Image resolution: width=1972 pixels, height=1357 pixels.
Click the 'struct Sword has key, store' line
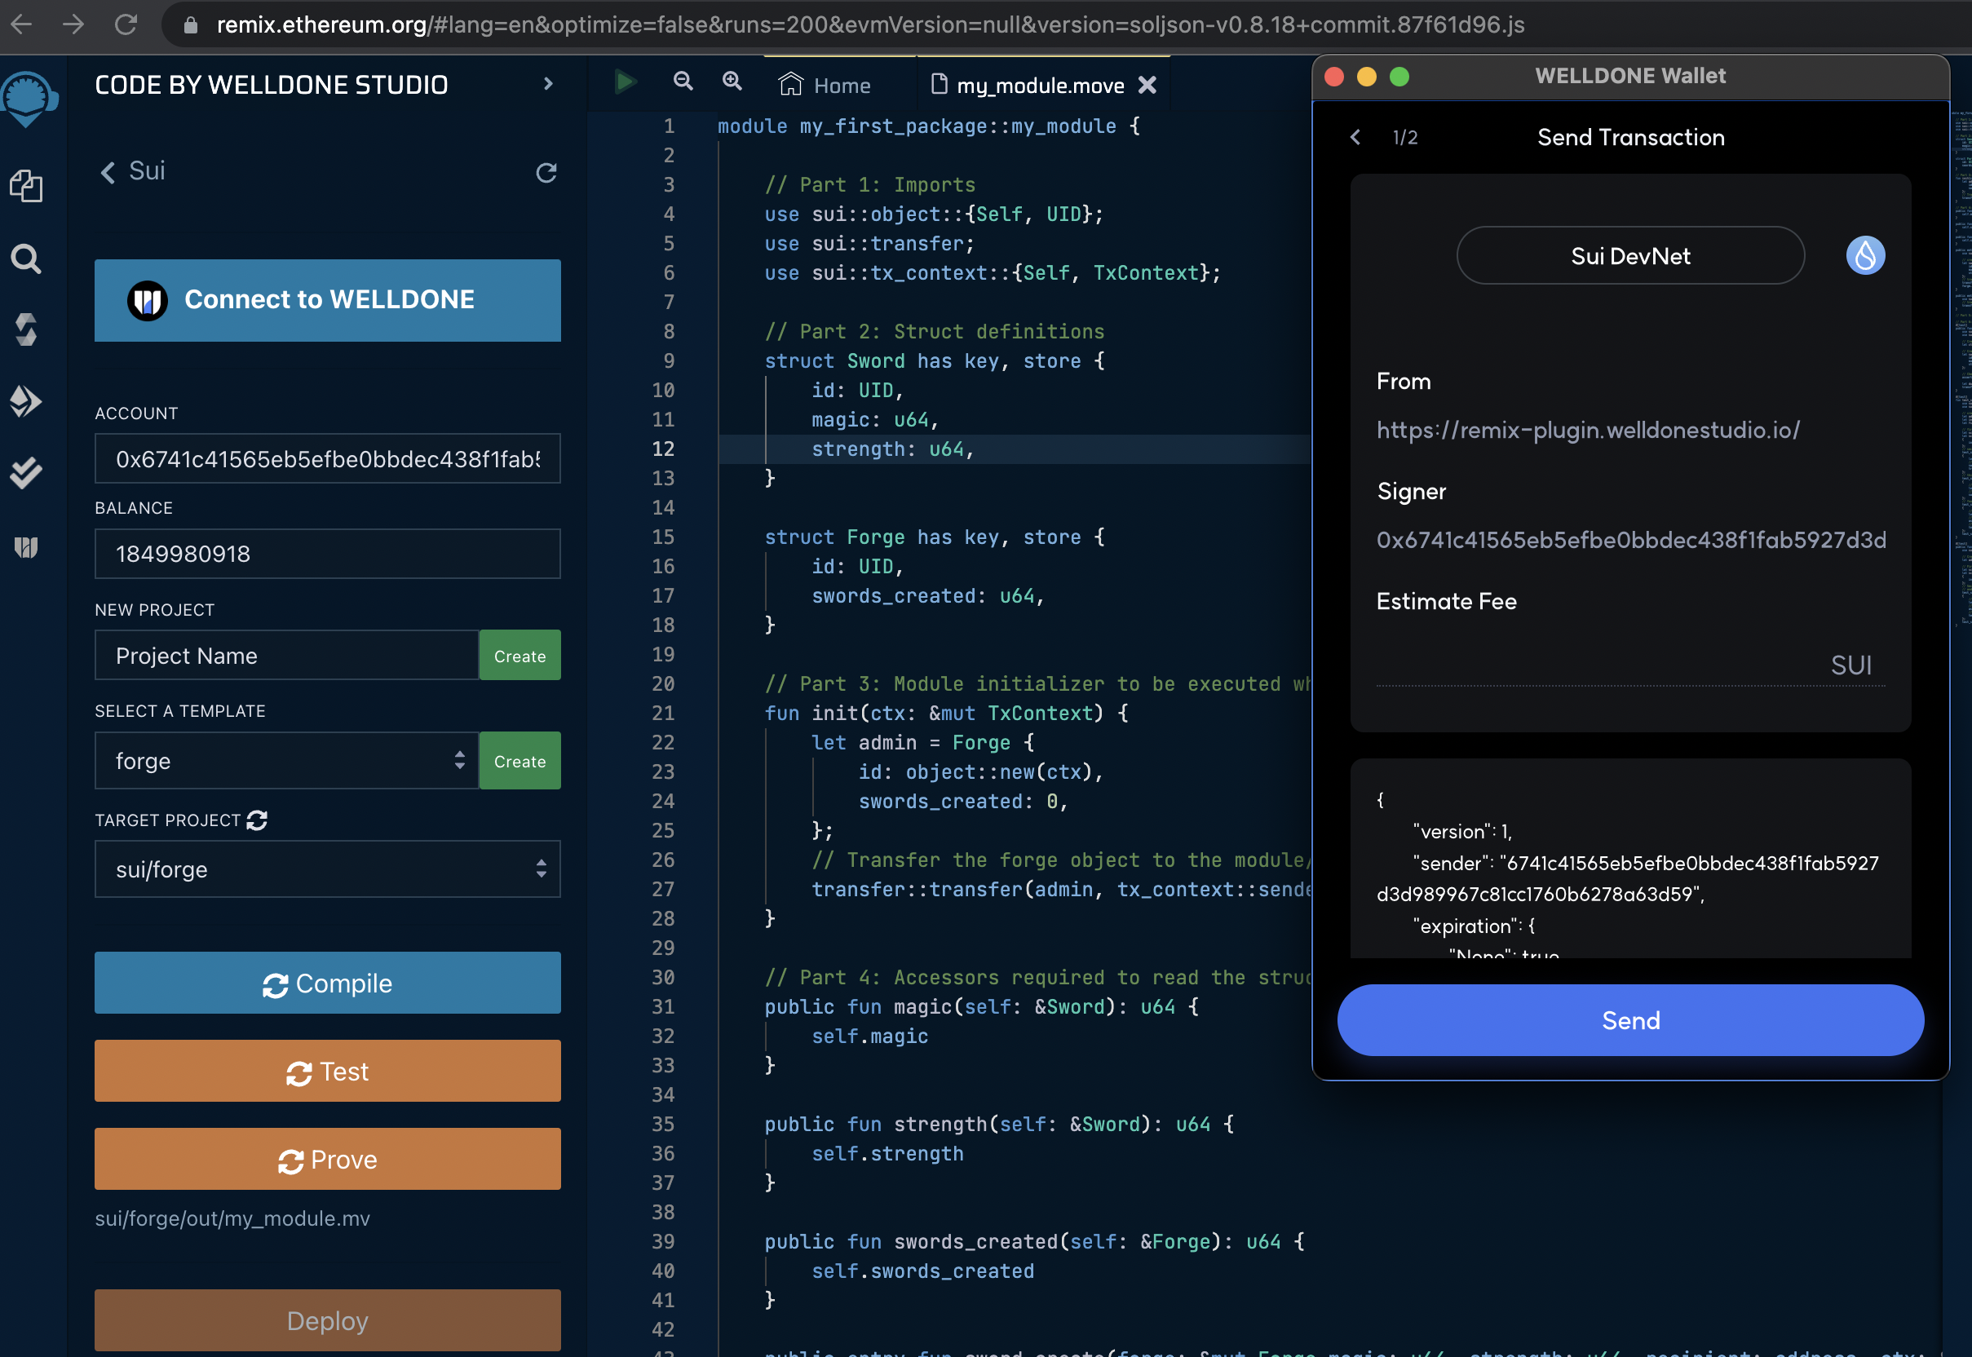click(935, 360)
